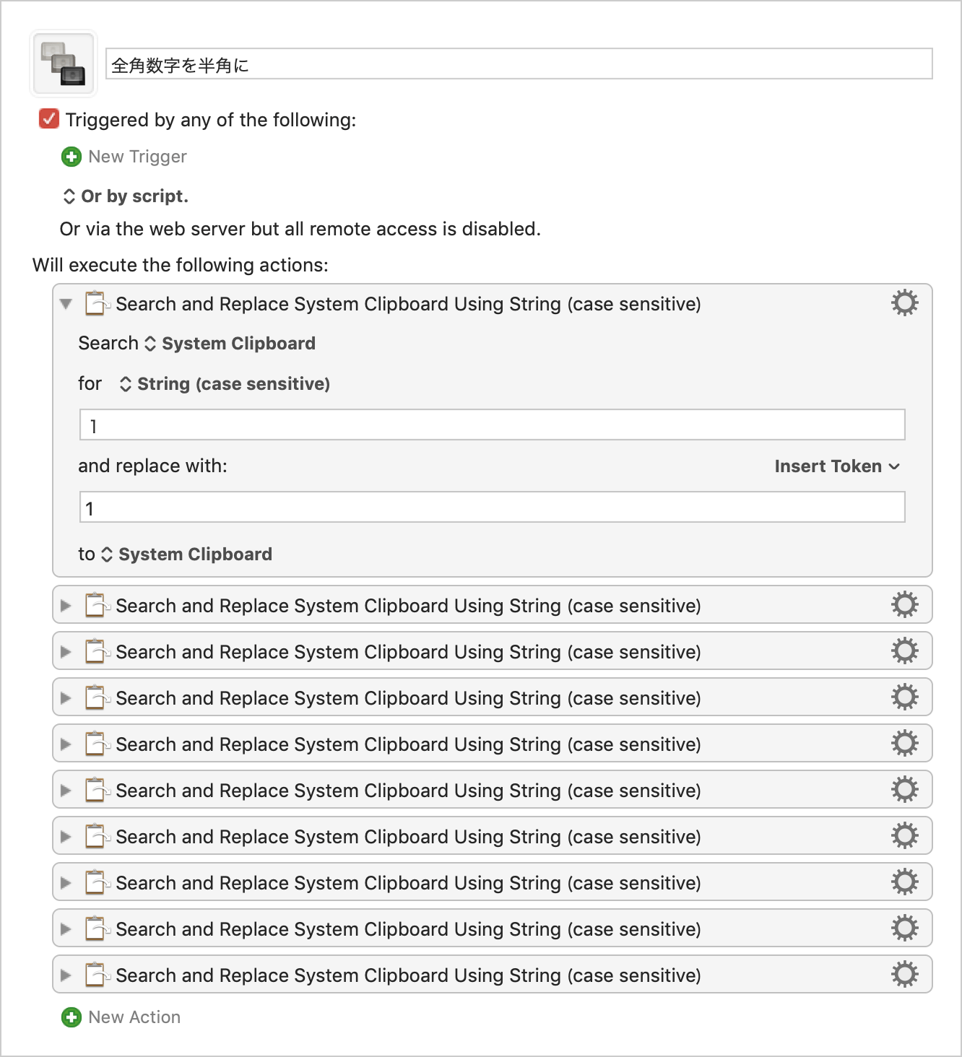Open the Search 'System Clipboard' source popup
Image resolution: width=962 pixels, height=1057 pixels.
click(230, 344)
